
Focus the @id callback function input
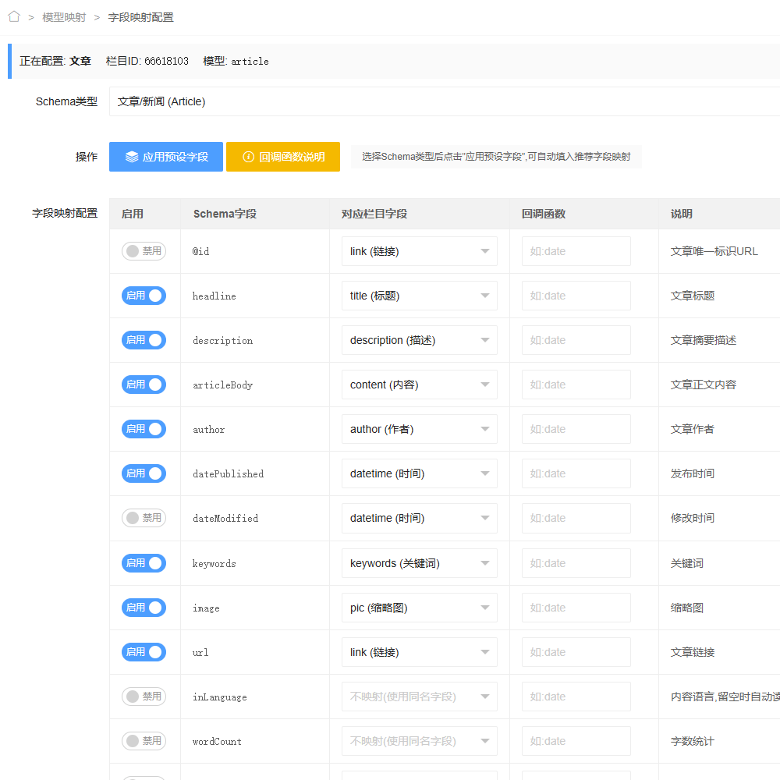(x=576, y=251)
